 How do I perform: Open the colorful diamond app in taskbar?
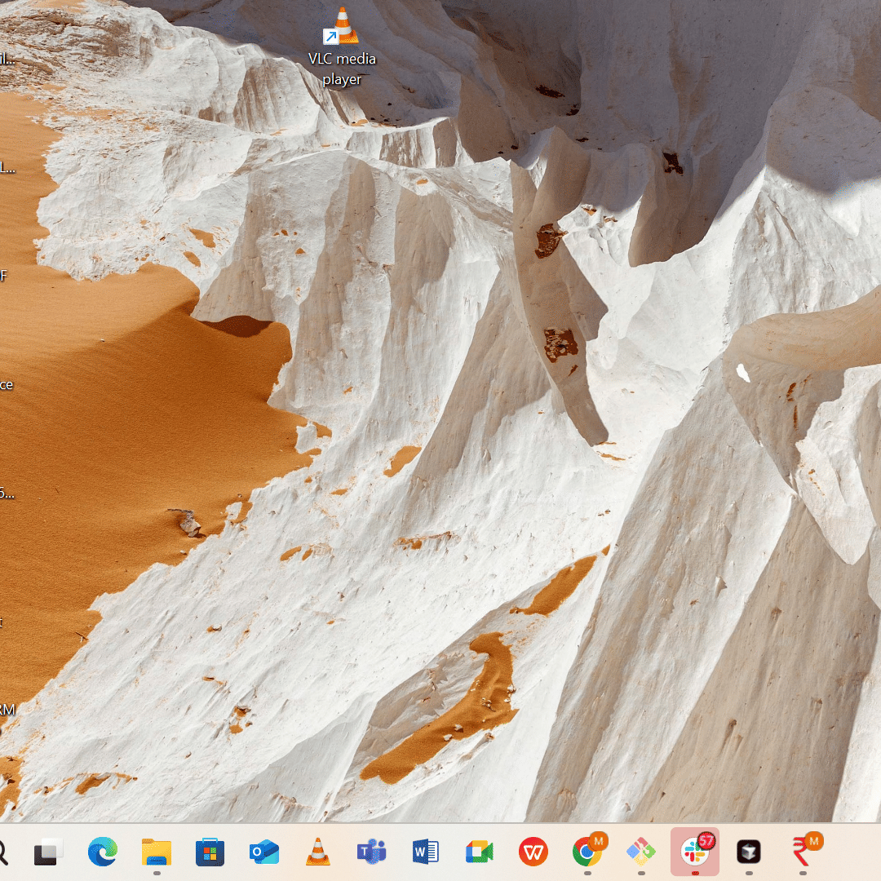[x=641, y=852]
